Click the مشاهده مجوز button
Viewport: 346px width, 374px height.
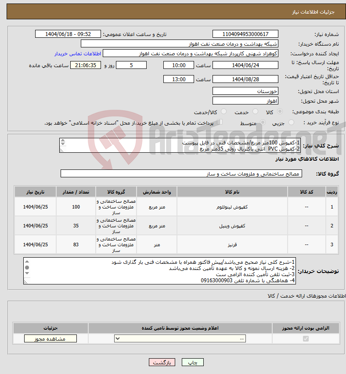[50, 339]
